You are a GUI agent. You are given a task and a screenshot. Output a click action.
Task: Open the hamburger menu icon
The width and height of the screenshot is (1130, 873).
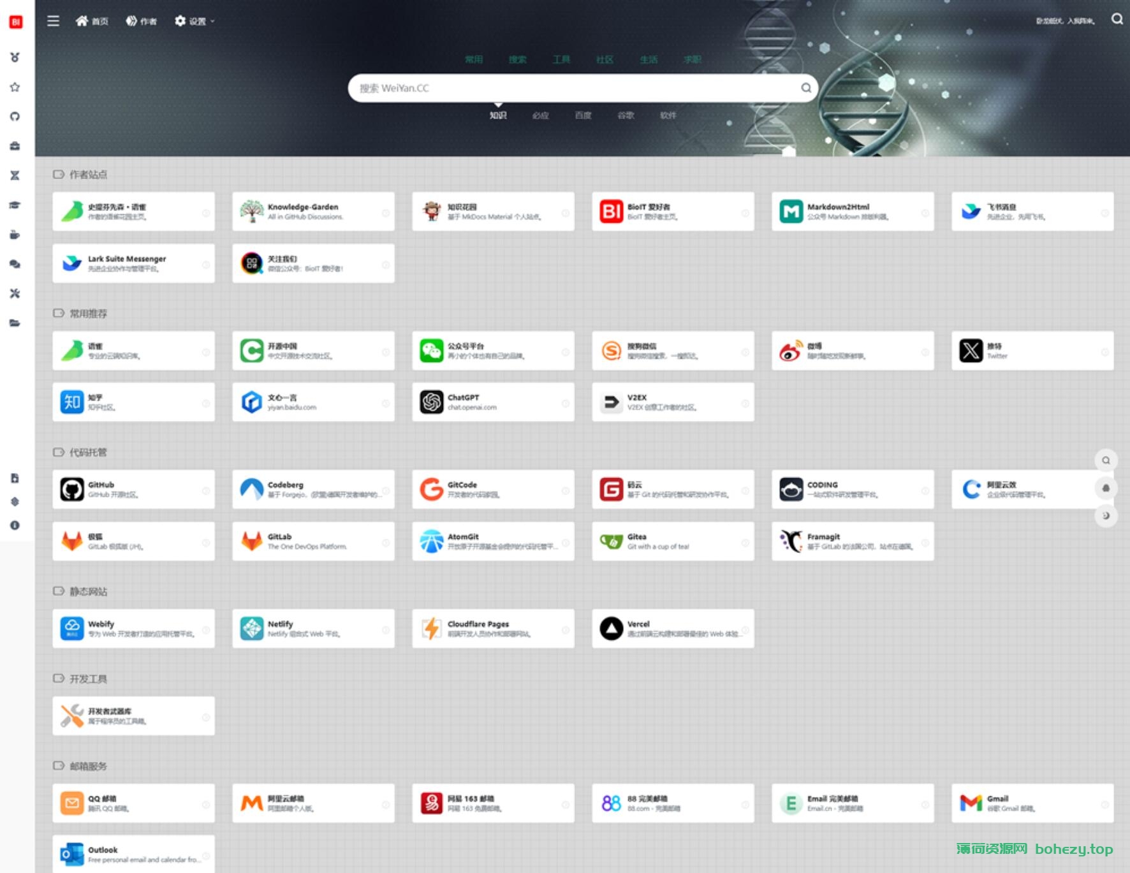pos(54,21)
